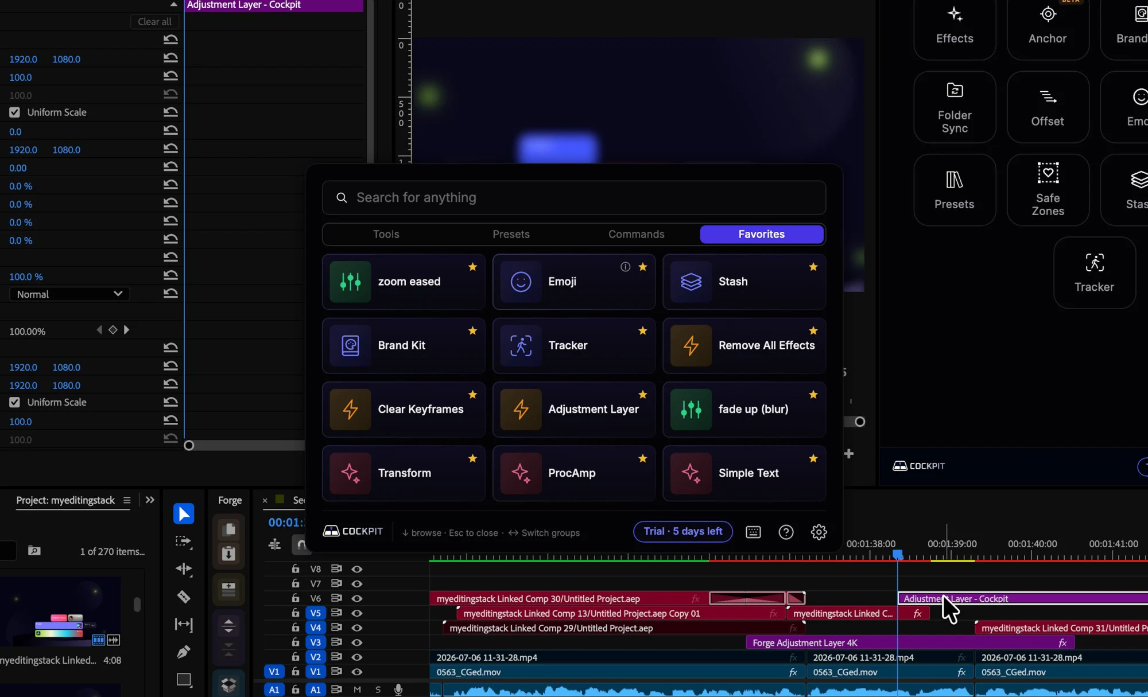
Task: Select Adjustment Layer - Cockpit clip in timeline
Action: pyautogui.click(x=1023, y=598)
